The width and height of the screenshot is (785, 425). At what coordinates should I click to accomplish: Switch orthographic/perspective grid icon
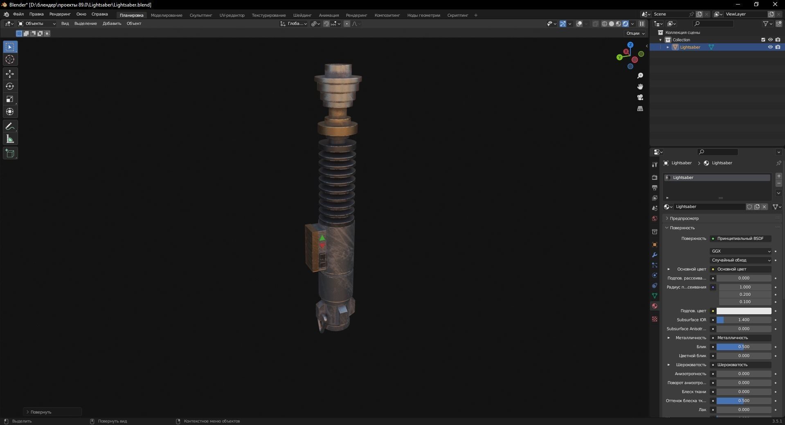point(640,108)
